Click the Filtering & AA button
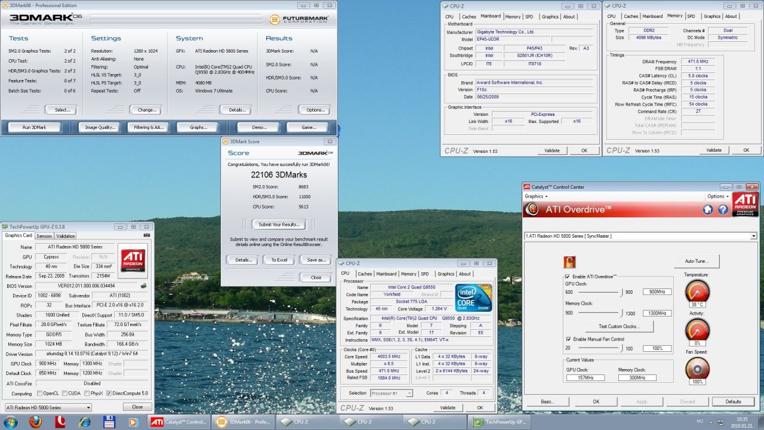Image resolution: width=764 pixels, height=430 pixels. coord(149,127)
